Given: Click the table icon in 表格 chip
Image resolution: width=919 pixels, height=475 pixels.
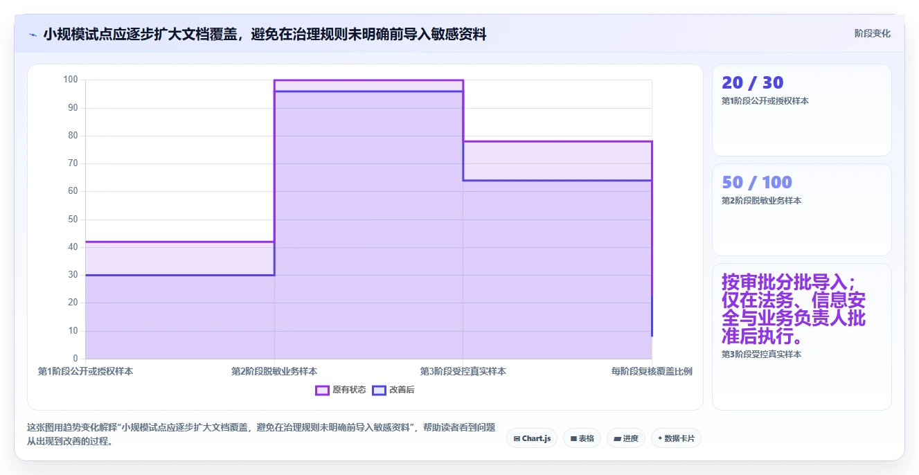Looking at the screenshot, I should (x=573, y=438).
